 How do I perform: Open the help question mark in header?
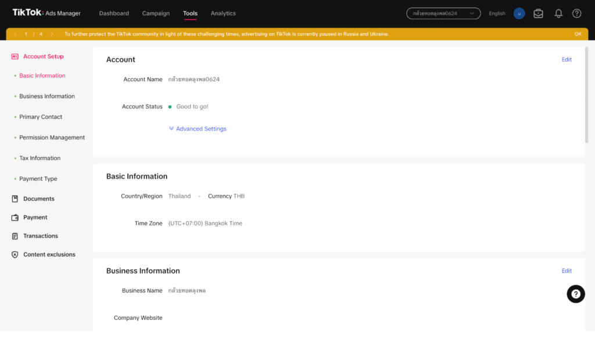click(577, 14)
